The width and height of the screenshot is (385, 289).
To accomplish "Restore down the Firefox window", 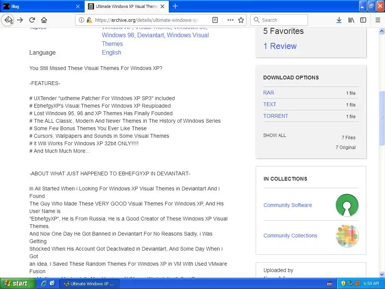I will point(371,6).
